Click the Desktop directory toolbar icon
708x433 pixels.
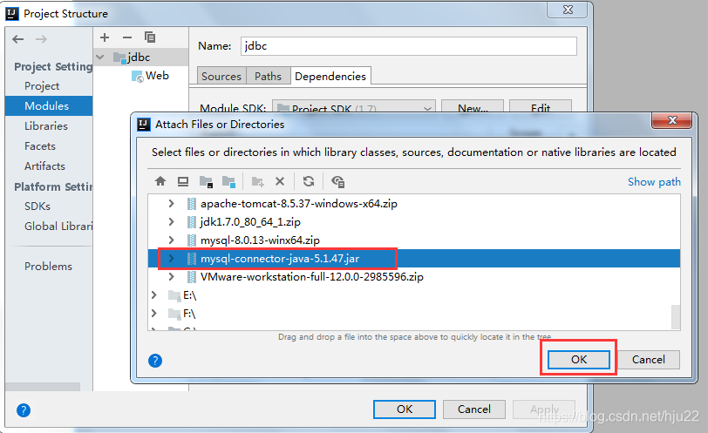183,181
